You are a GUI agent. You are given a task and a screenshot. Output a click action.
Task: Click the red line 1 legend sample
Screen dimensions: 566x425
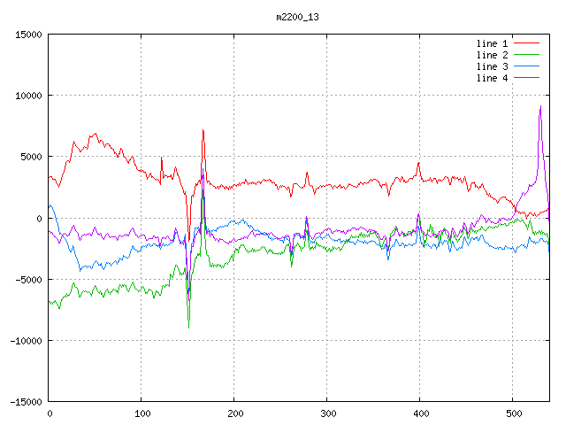click(x=527, y=43)
